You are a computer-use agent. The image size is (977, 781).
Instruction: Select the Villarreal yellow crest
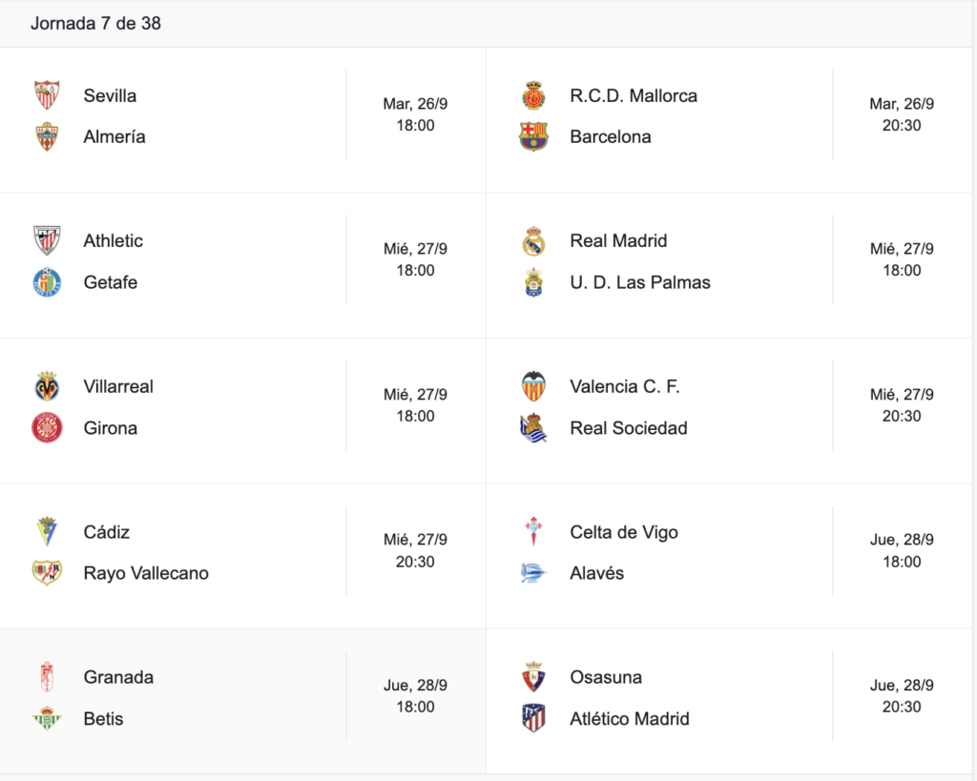[x=47, y=386]
